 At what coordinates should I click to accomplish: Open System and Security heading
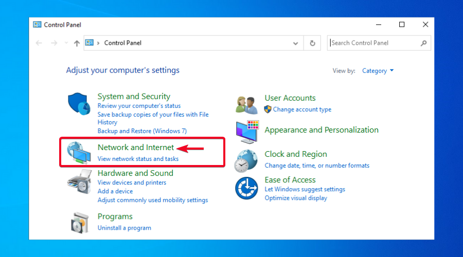[x=134, y=97]
